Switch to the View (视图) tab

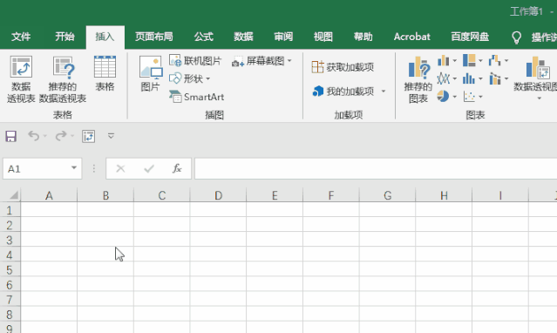point(323,37)
